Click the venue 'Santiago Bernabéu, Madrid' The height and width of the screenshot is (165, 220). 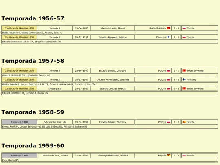113,156
